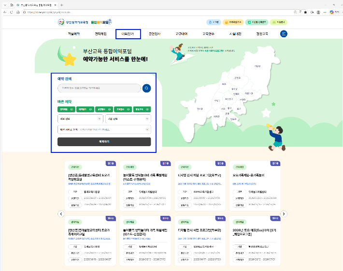Click the browser address bar URL
The width and height of the screenshot is (343, 271).
(x=49, y=12)
